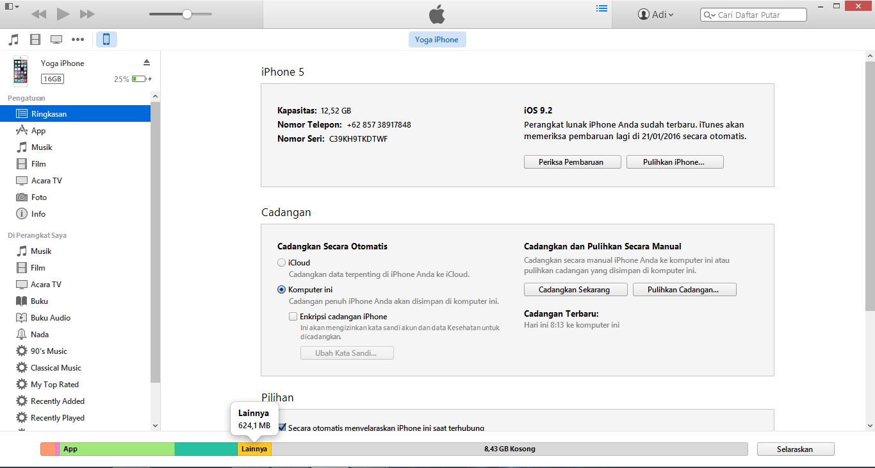The width and height of the screenshot is (875, 468).
Task: Click the orange storage bar segment
Action: pos(48,449)
